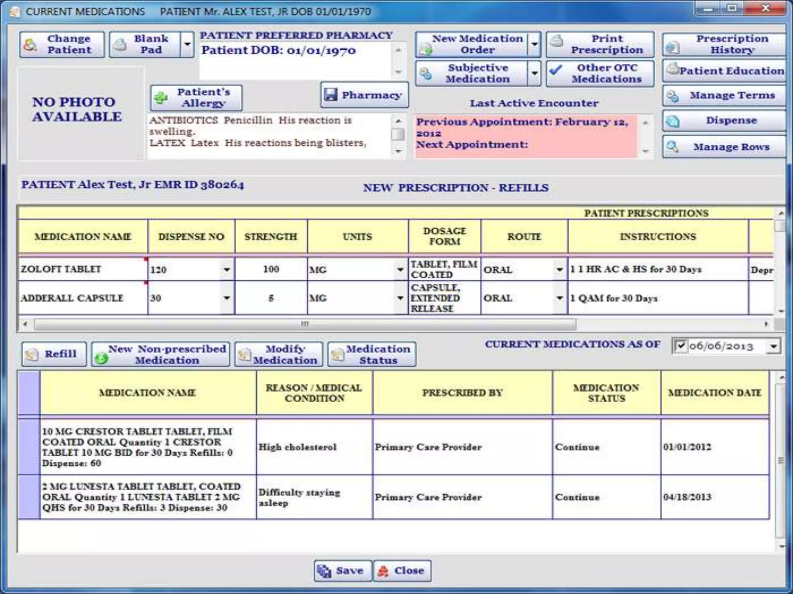Image resolution: width=793 pixels, height=594 pixels.
Task: Click the Pharmacy save disk icon
Action: click(x=331, y=95)
